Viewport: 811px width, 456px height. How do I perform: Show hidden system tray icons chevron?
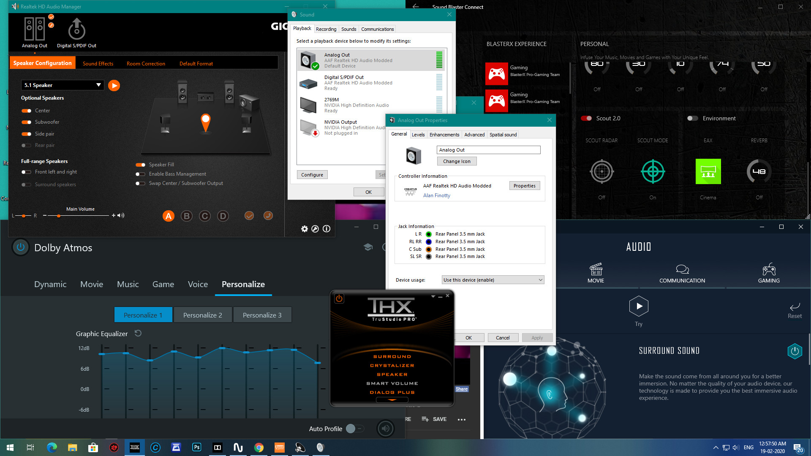click(716, 448)
